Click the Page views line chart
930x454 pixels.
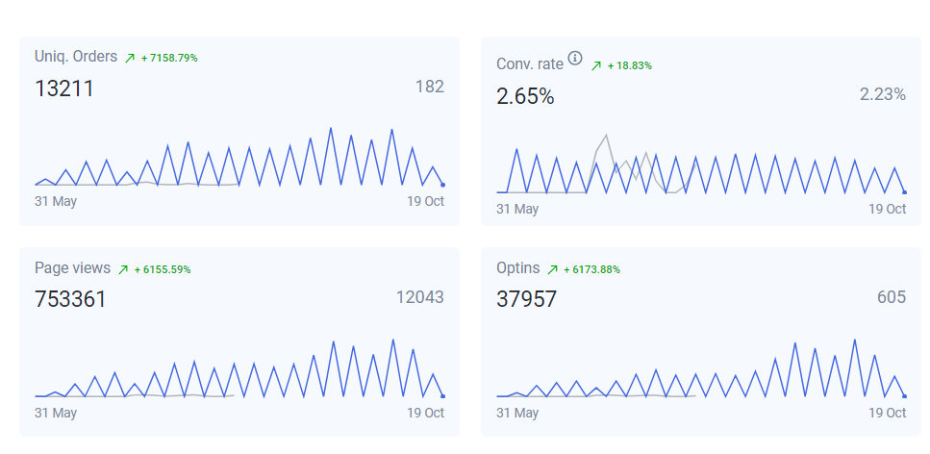239,368
